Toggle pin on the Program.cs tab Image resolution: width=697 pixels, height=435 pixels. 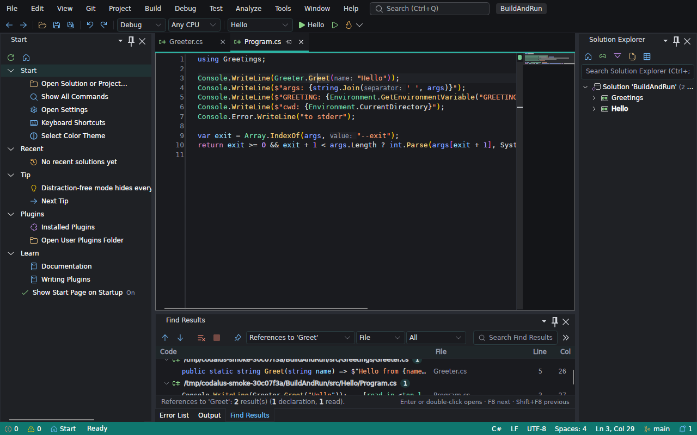pyautogui.click(x=289, y=42)
